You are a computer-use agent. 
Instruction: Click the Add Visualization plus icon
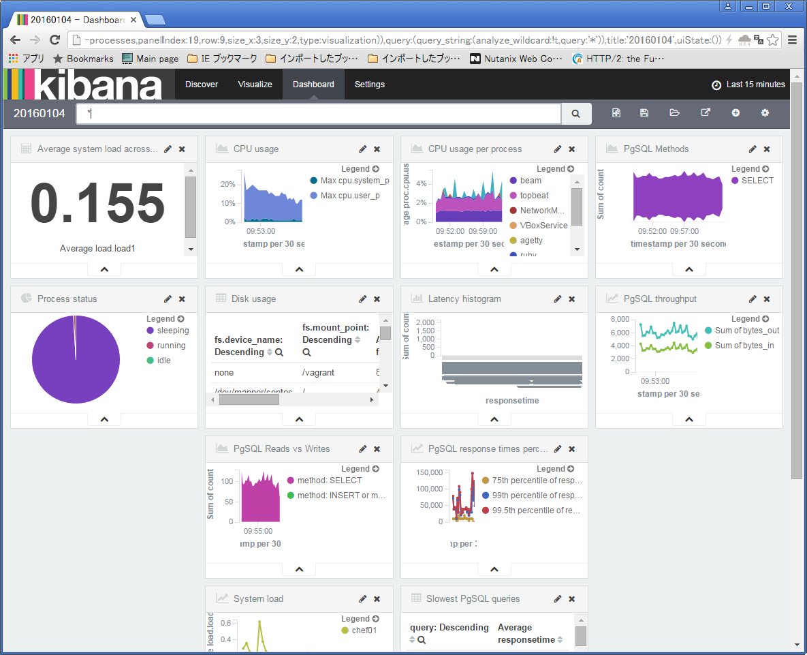(735, 112)
